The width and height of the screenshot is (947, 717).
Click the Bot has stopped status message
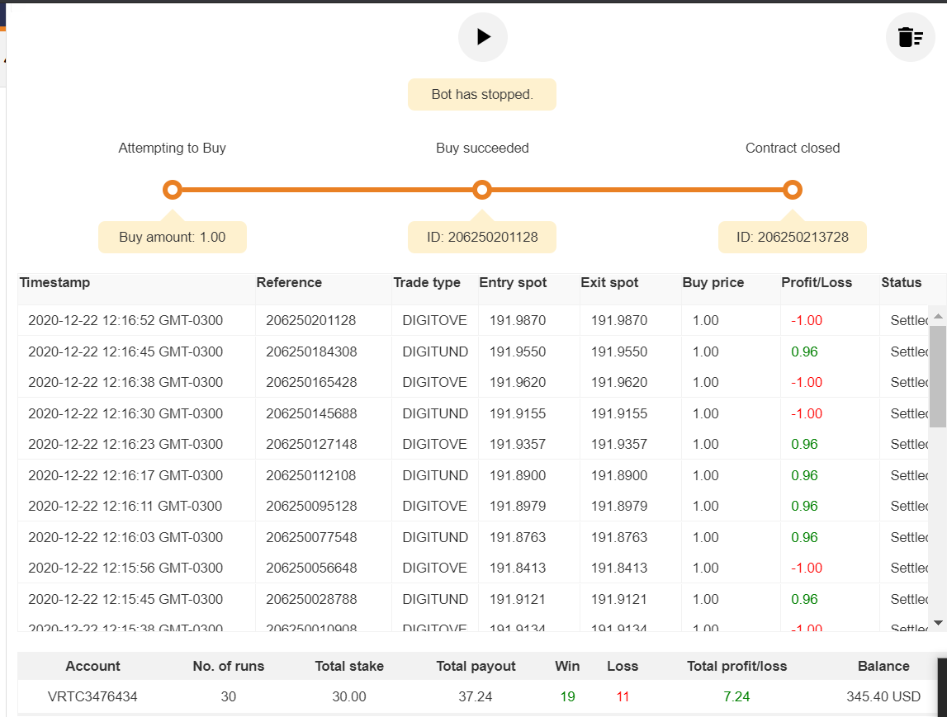(482, 94)
